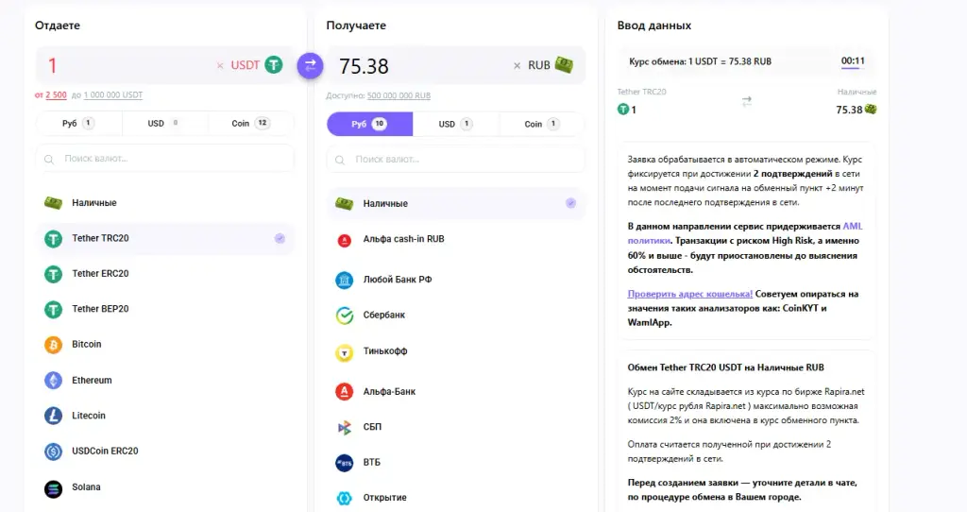Viewport: 967px width, 512px height.
Task: Switch to the Coin tab under Отдаете
Action: (x=251, y=124)
